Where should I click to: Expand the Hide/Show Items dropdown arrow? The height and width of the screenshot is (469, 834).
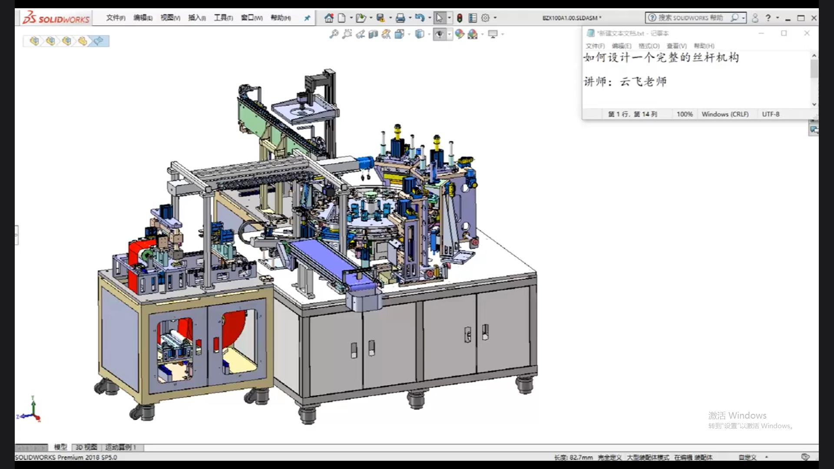pos(449,34)
